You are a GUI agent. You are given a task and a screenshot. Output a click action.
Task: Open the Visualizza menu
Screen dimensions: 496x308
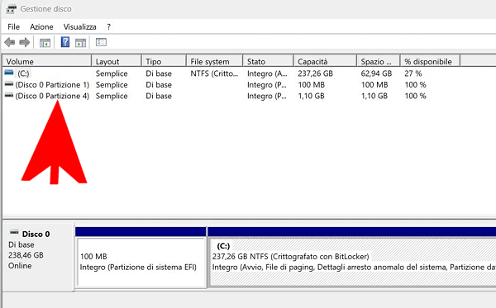click(79, 27)
